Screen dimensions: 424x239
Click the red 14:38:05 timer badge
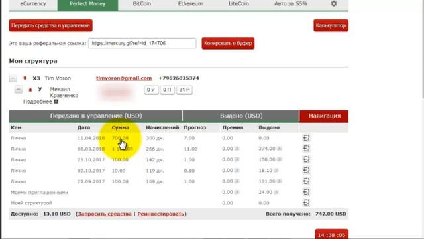click(331, 234)
